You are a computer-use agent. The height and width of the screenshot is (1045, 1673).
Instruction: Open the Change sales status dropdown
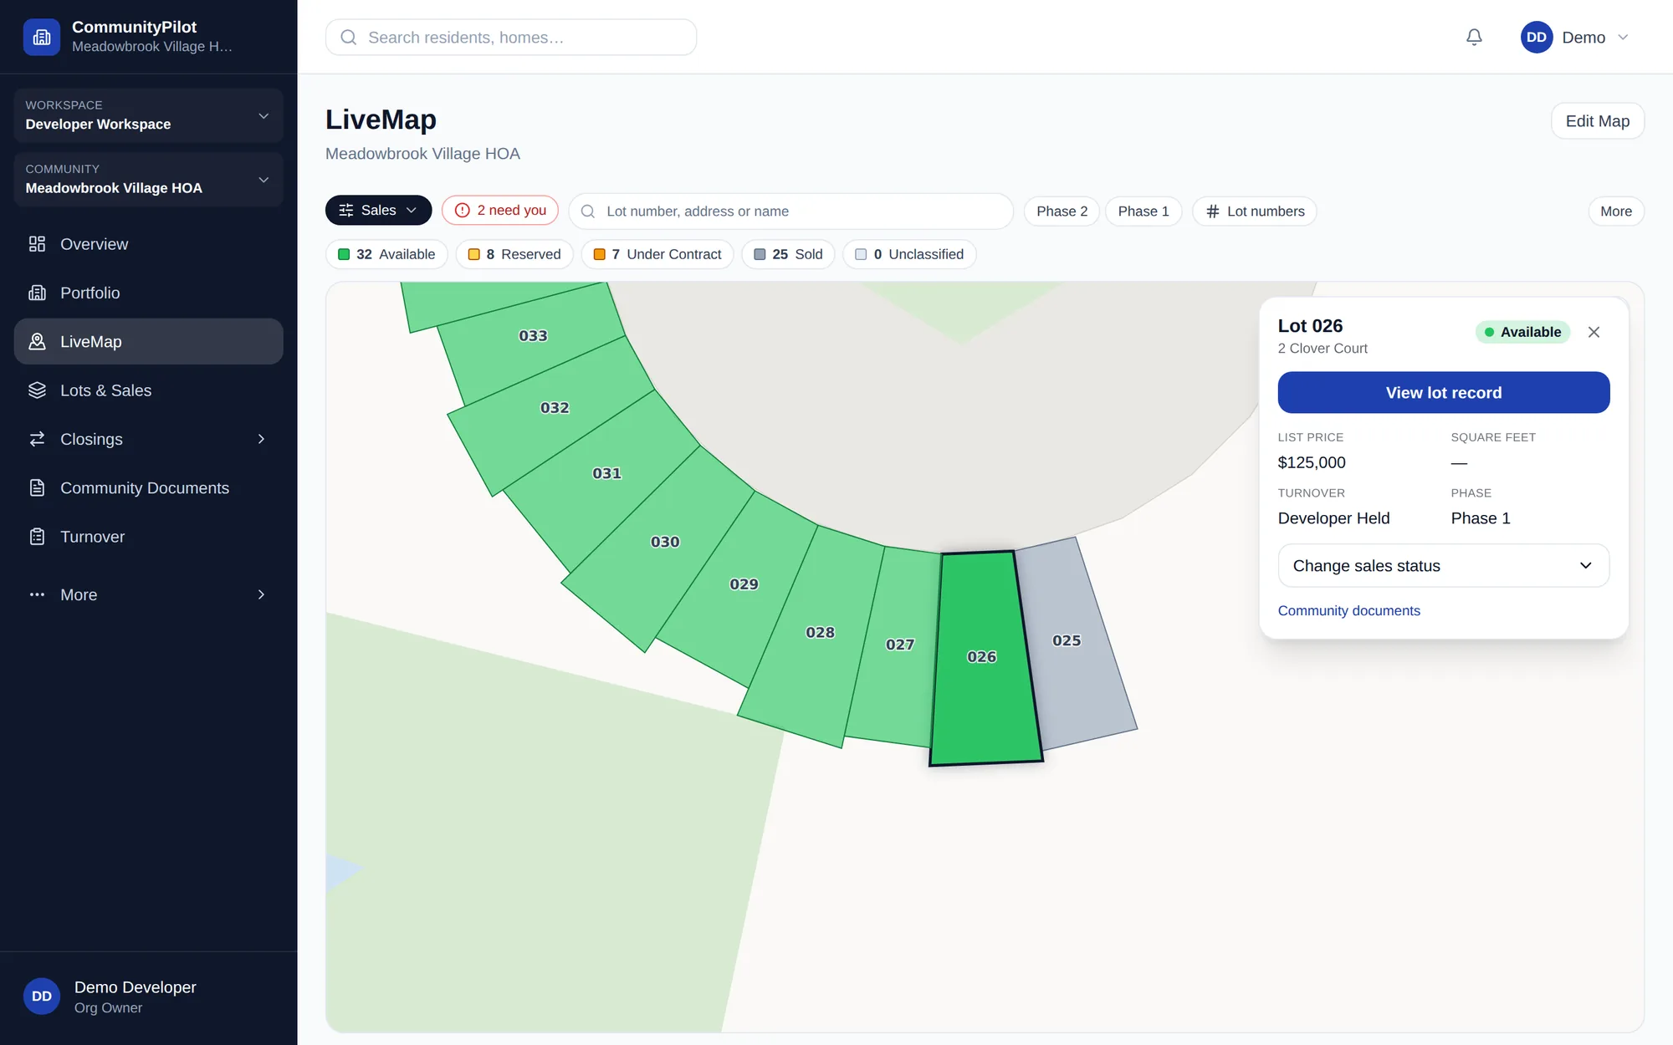1443,566
